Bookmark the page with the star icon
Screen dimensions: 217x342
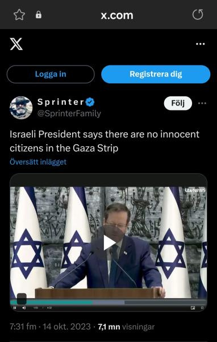pyautogui.click(x=19, y=15)
